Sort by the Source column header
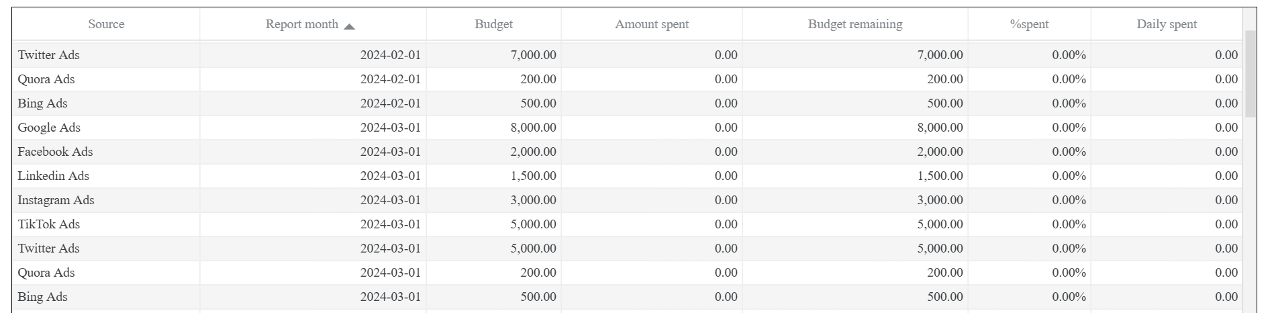Image resolution: width=1270 pixels, height=313 pixels. [x=106, y=24]
